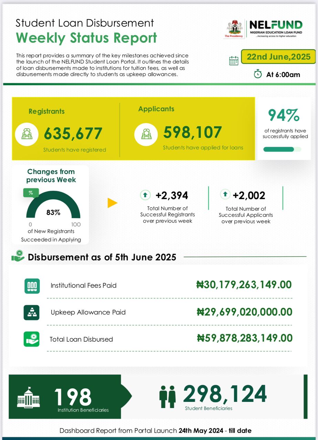The width and height of the screenshot is (318, 440).
Task: Click the Upkeep Allowance Paid icon
Action: point(32,312)
